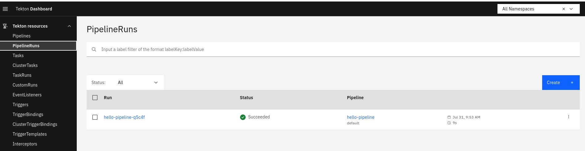Open the hello-pipeline pipeline link
This screenshot has width=585, height=151.
[361, 117]
